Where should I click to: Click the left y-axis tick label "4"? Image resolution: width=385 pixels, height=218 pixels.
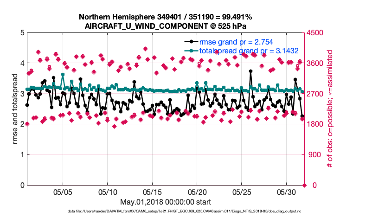click(x=22, y=63)
